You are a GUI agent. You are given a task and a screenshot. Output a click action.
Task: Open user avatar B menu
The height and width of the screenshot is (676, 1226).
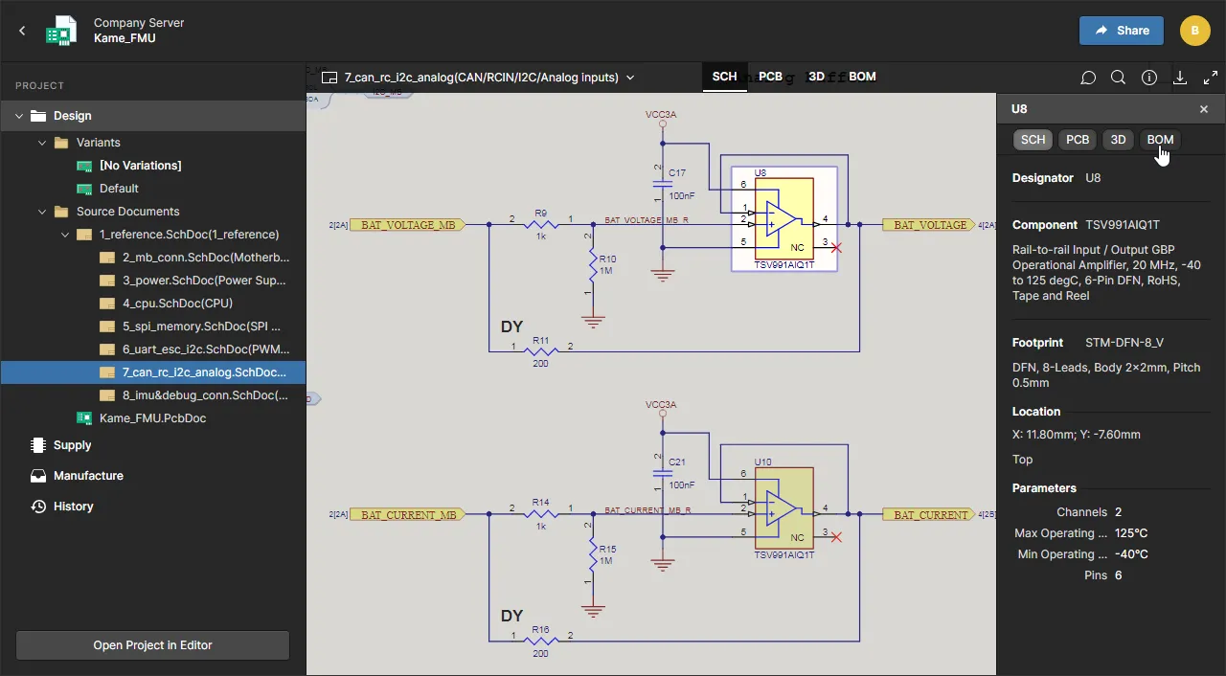1194,31
